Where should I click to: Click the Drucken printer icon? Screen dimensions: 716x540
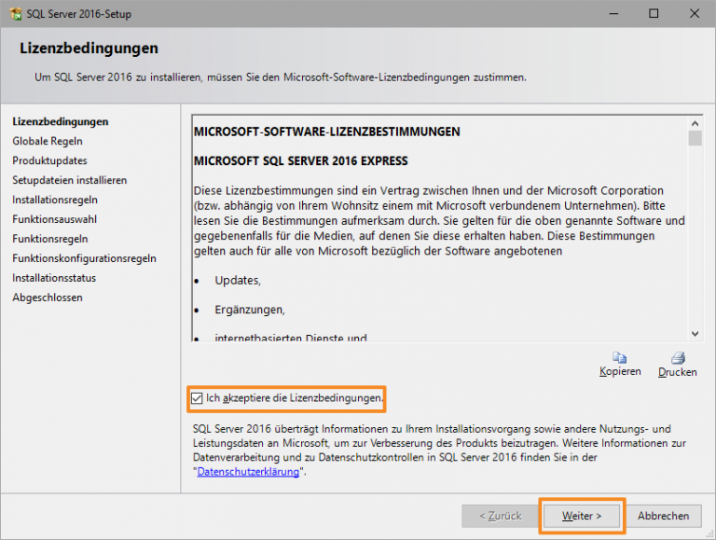[x=678, y=357]
